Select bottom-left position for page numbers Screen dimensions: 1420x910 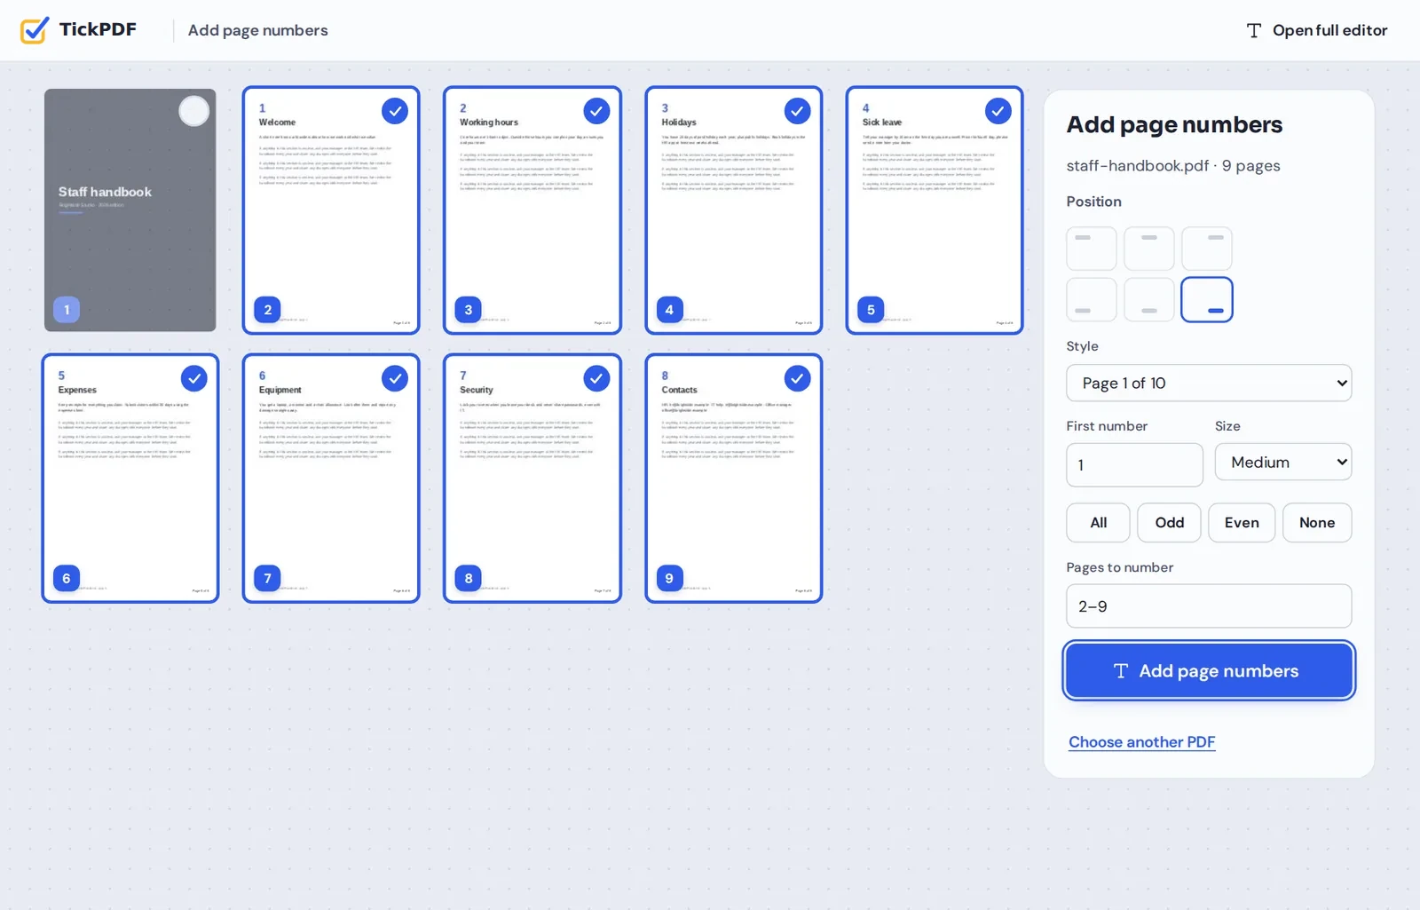pyautogui.click(x=1092, y=299)
